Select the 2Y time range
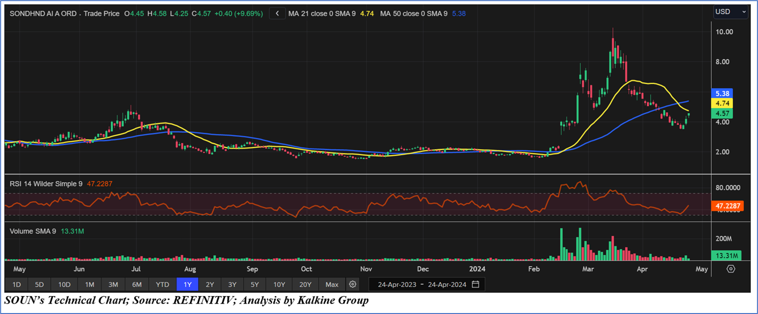The height and width of the screenshot is (314, 758). coord(210,284)
